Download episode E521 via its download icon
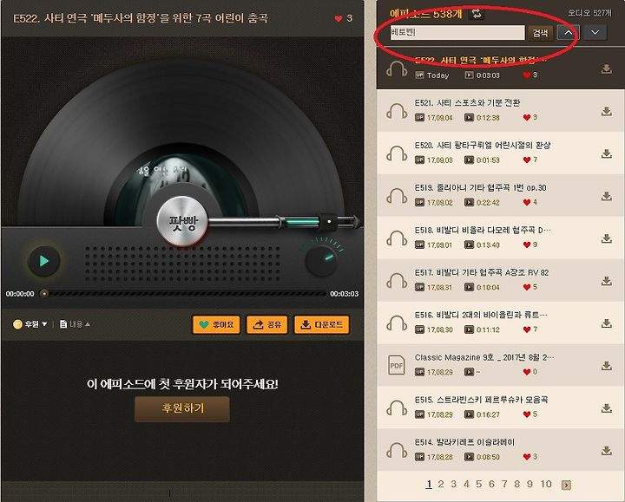 tap(606, 112)
